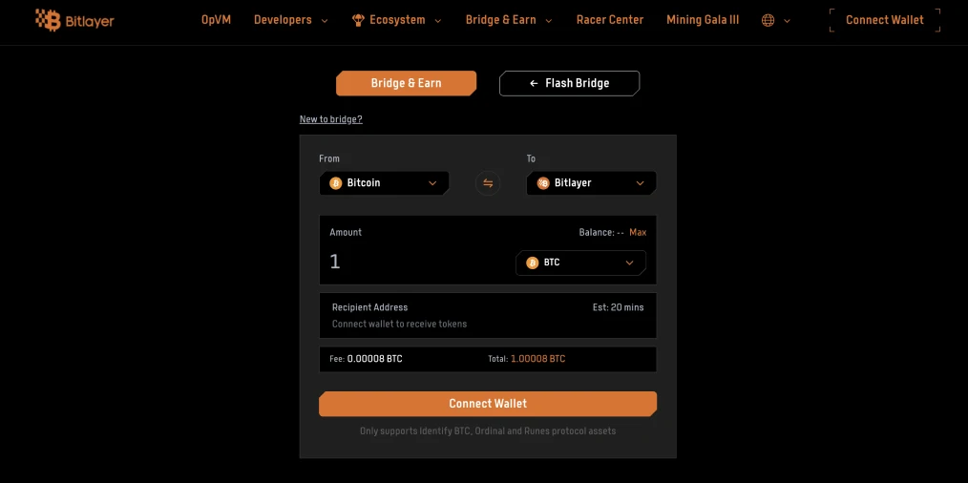Click the Recipient Address area
Image resolution: width=968 pixels, height=483 pixels.
tap(488, 316)
